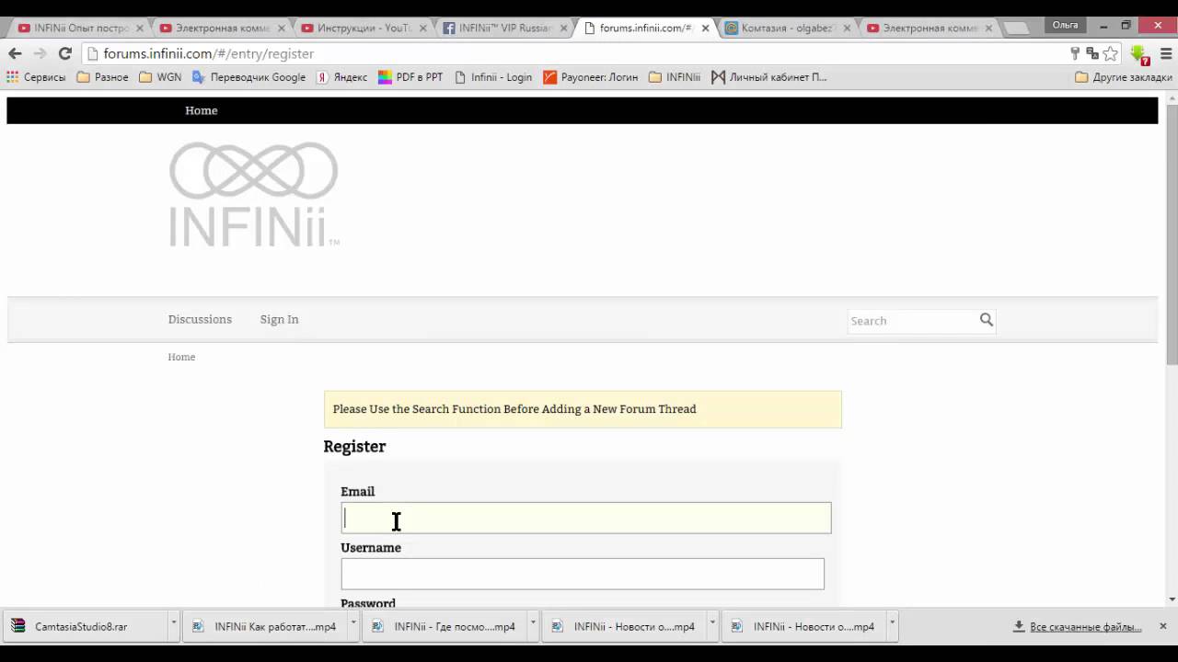Viewport: 1178px width, 662px height.
Task: Click the green download extension icon
Action: [x=1139, y=54]
